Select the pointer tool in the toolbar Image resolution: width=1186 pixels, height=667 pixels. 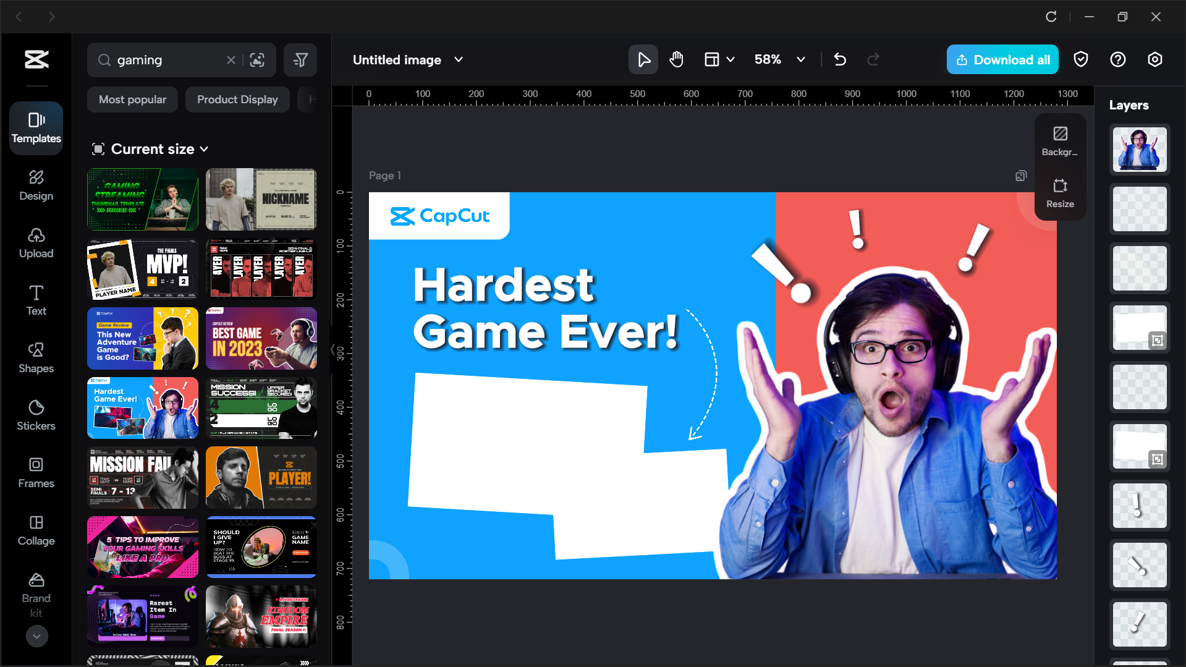coord(643,59)
